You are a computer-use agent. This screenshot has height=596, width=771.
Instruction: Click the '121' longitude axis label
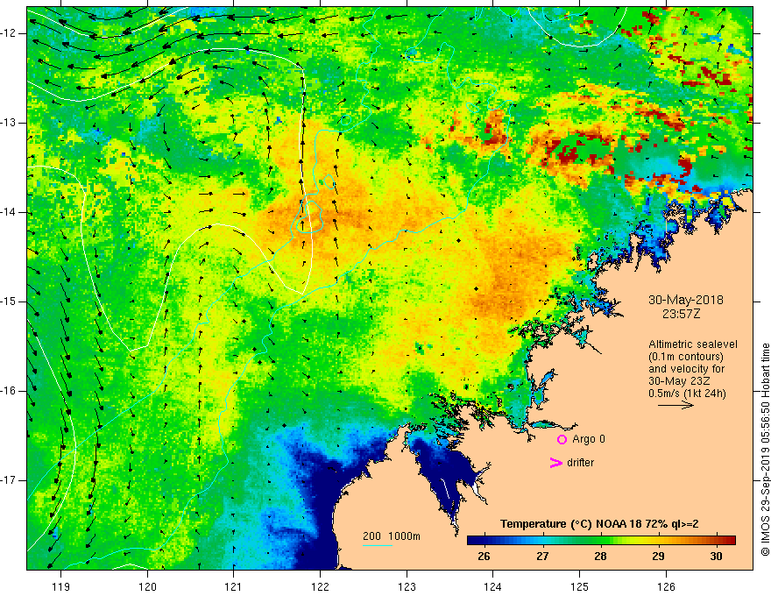234,586
